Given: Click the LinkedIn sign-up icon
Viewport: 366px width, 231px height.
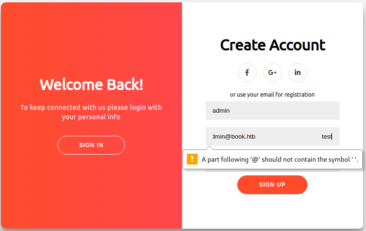Looking at the screenshot, I should point(298,73).
